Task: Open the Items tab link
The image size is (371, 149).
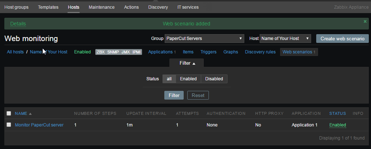Action: click(188, 52)
